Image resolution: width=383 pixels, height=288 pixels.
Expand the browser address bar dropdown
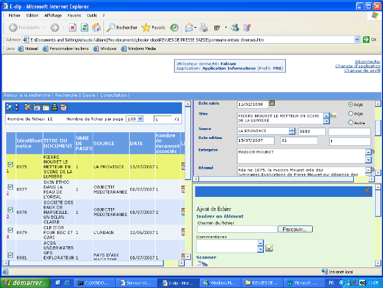tap(356, 39)
